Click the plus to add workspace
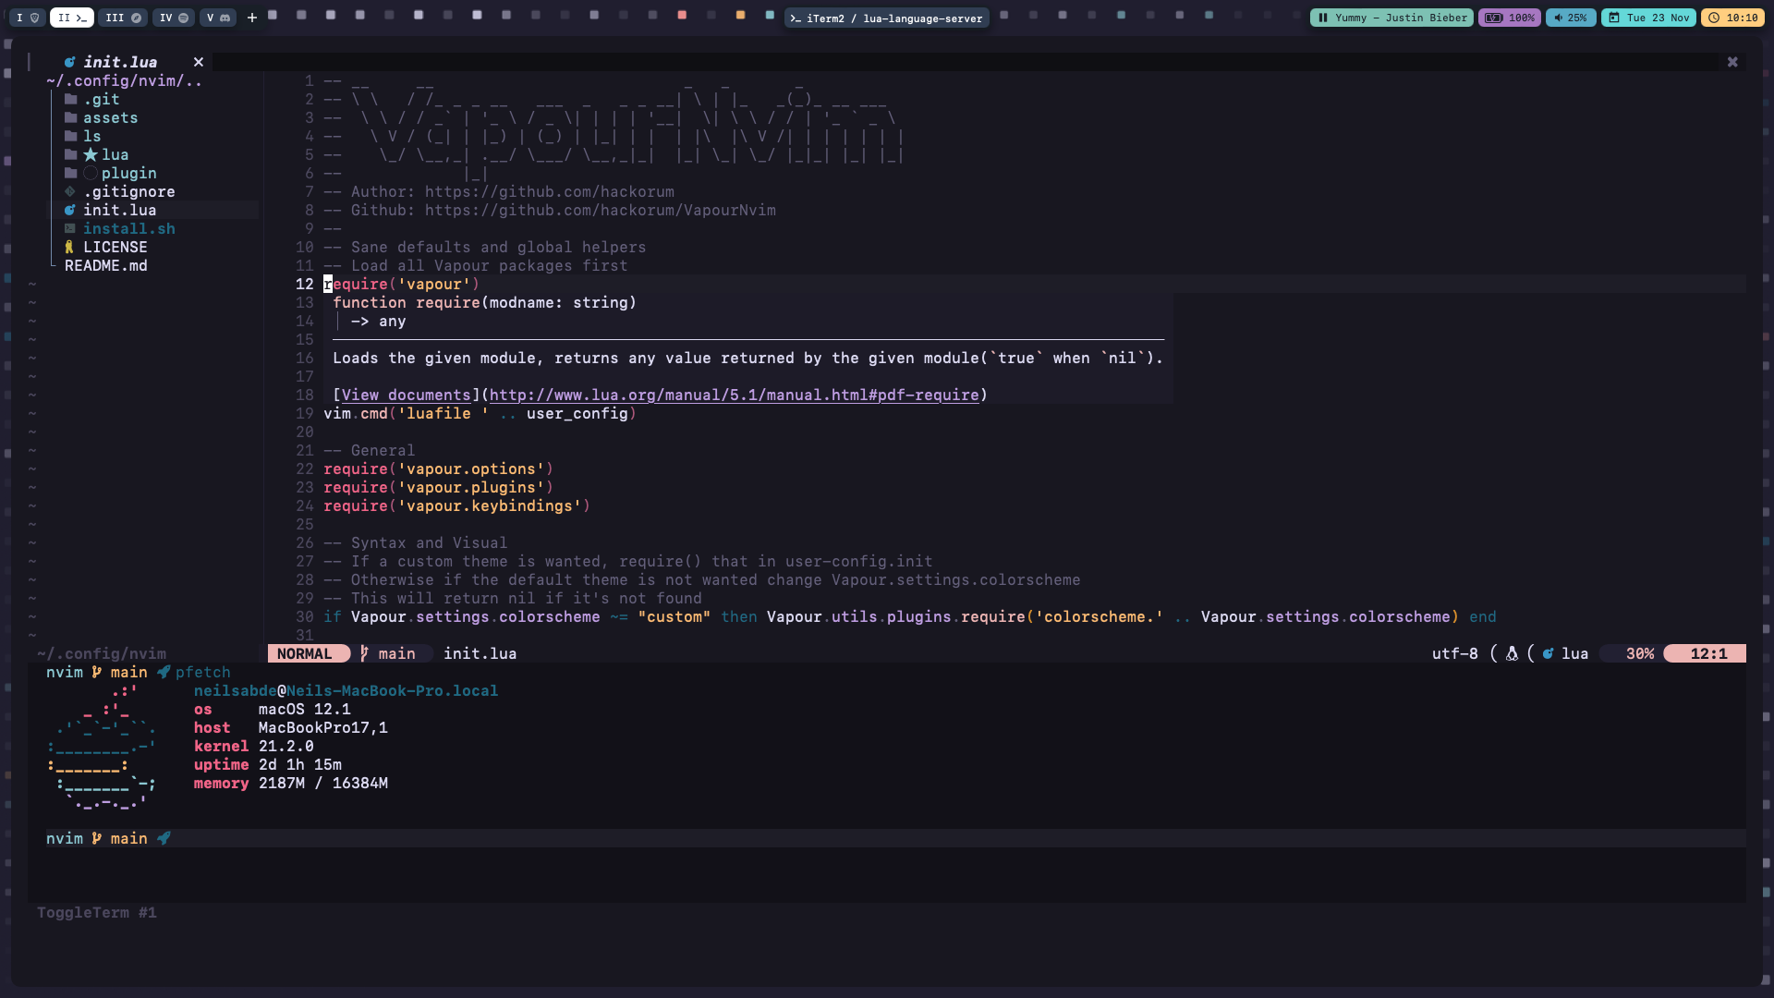This screenshot has width=1774, height=998. [x=251, y=18]
